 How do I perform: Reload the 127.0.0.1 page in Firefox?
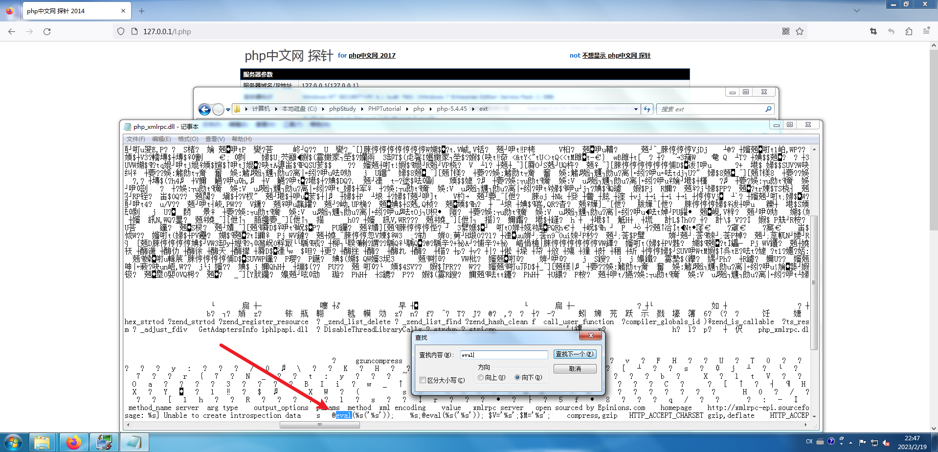[x=47, y=31]
